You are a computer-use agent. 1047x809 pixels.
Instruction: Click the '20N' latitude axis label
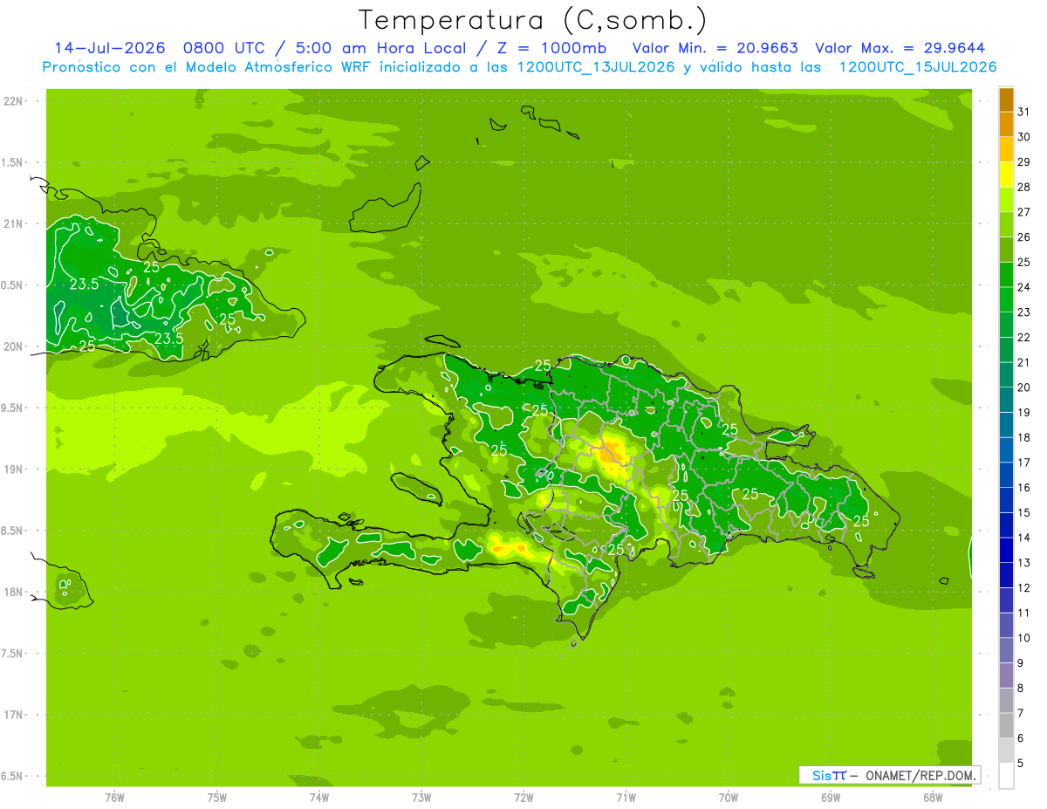[15, 346]
